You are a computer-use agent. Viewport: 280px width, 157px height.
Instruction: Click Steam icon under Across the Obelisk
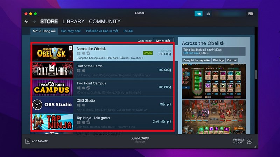[x=88, y=53]
